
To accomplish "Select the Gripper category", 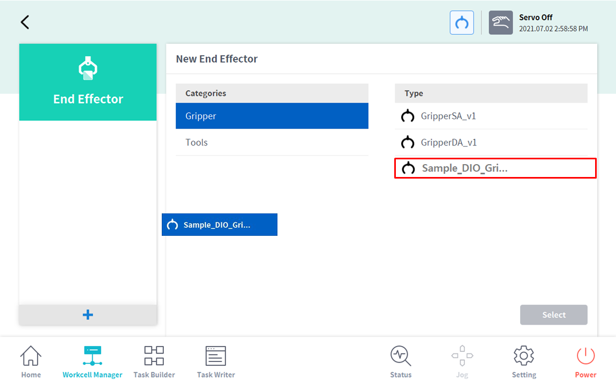I will (x=272, y=116).
